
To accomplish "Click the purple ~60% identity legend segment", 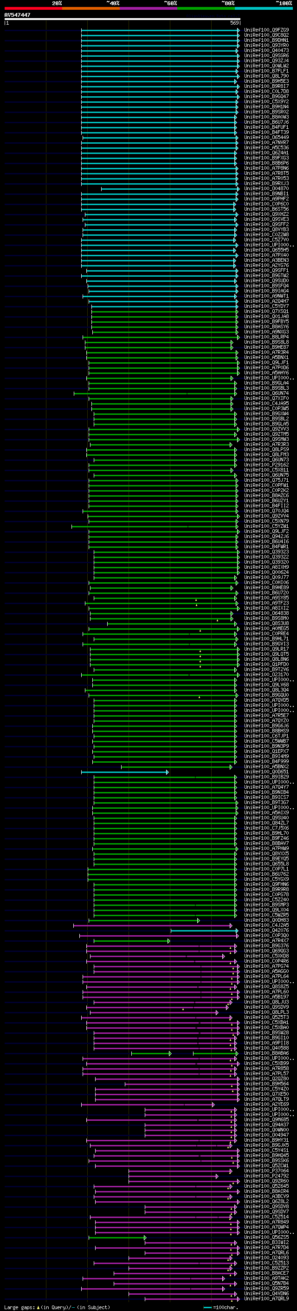I will click(149, 8).
